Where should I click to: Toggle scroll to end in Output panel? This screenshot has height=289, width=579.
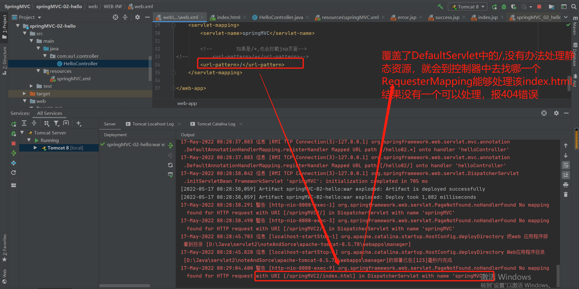(x=566, y=175)
